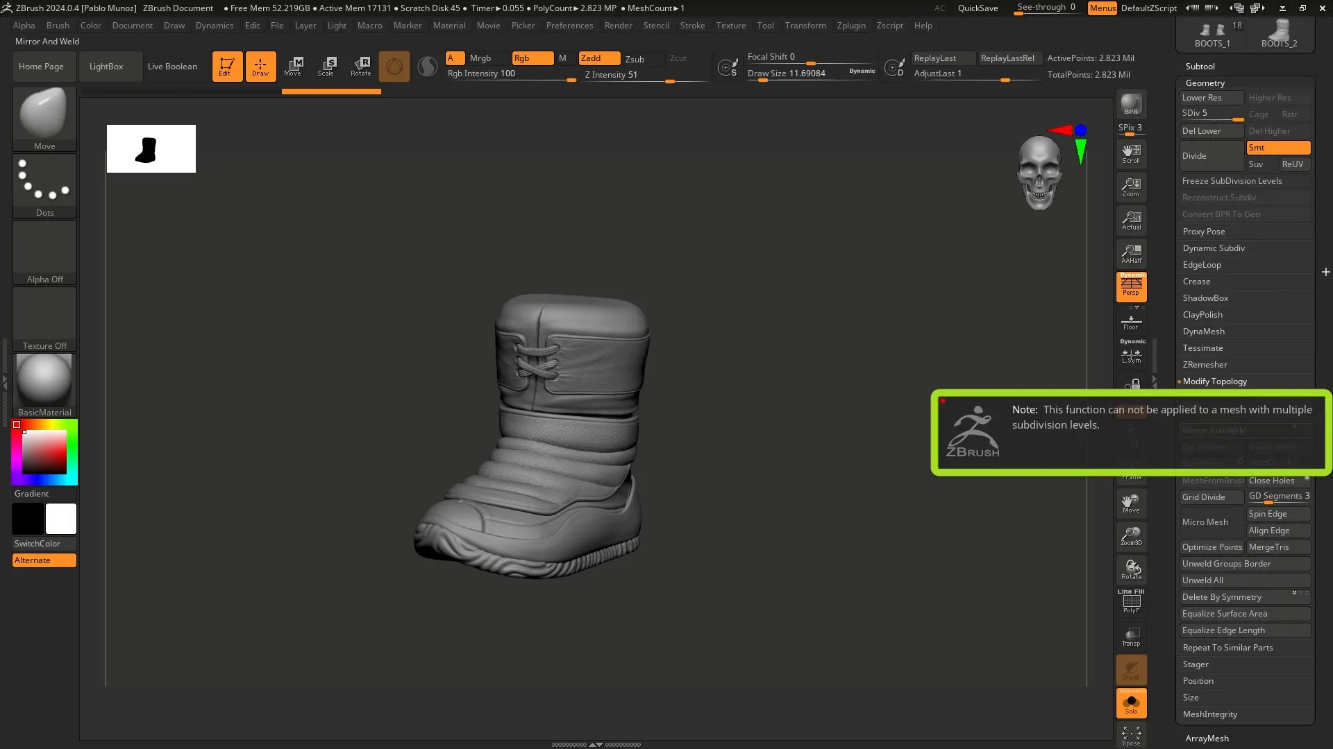Viewport: 1333px width, 749px height.
Task: Click the Divide button
Action: point(1212,156)
